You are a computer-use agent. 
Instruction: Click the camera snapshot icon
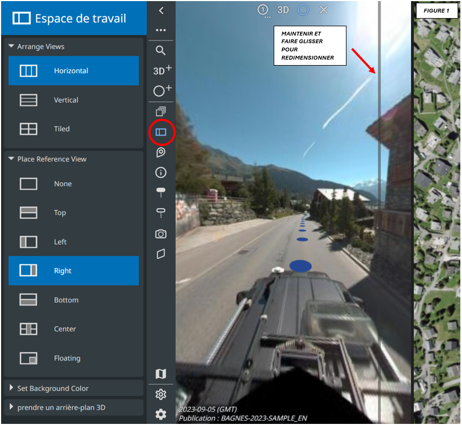tap(160, 234)
